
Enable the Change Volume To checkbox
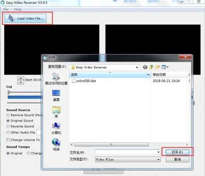[8, 140]
